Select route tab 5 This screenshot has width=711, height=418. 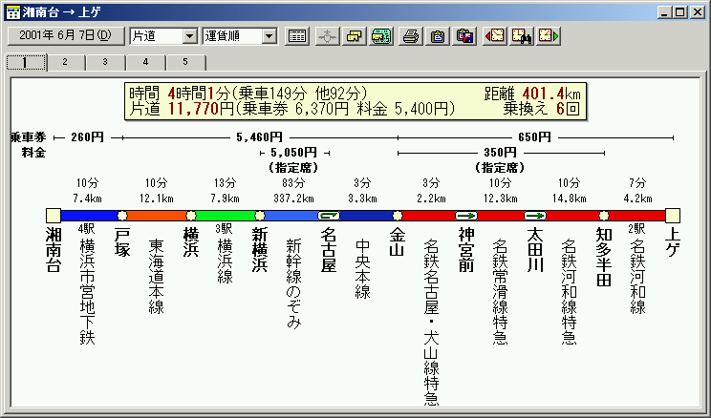tap(185, 62)
